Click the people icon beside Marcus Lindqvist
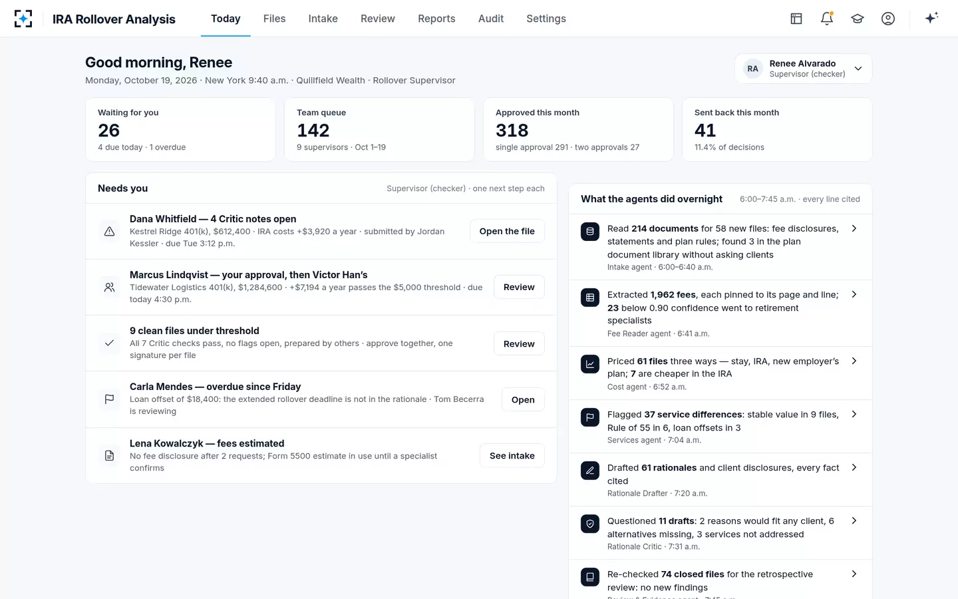The height and width of the screenshot is (599, 958). (x=110, y=287)
